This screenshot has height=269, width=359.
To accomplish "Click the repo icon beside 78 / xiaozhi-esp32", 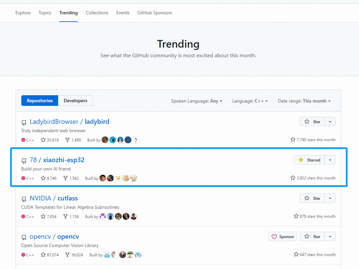I will (x=24, y=161).
